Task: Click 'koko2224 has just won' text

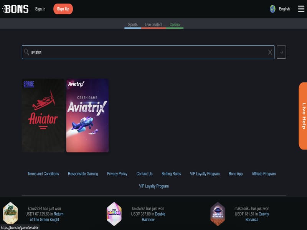Action: (x=45, y=209)
